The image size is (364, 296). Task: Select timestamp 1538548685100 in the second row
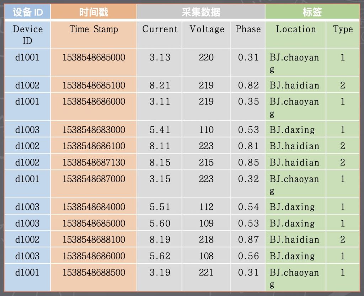coord(94,85)
